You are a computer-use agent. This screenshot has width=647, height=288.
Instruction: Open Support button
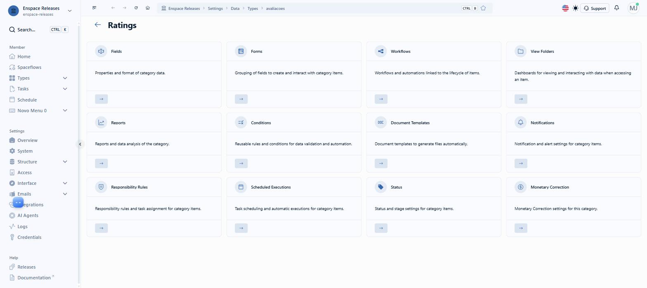595,8
